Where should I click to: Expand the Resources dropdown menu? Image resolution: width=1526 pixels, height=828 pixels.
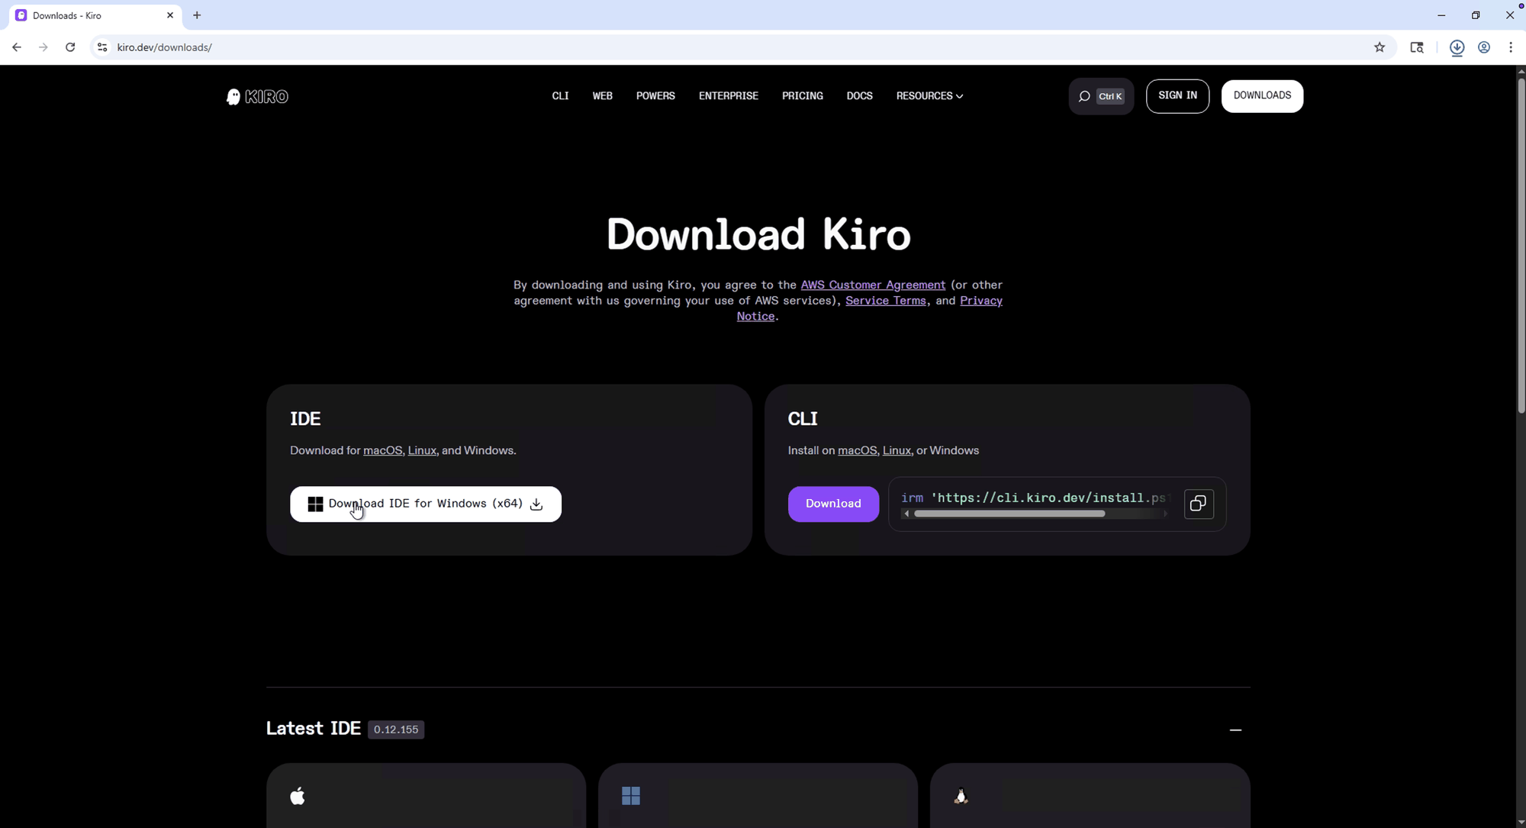pos(929,96)
